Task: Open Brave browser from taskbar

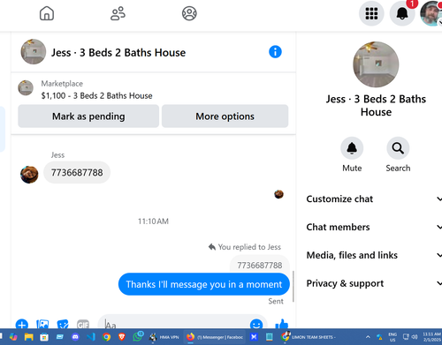Action: tap(122, 337)
